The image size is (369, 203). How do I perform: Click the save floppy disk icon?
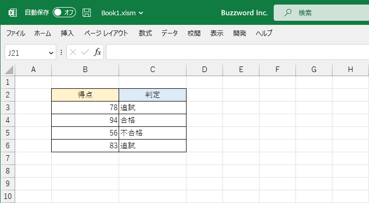point(87,13)
